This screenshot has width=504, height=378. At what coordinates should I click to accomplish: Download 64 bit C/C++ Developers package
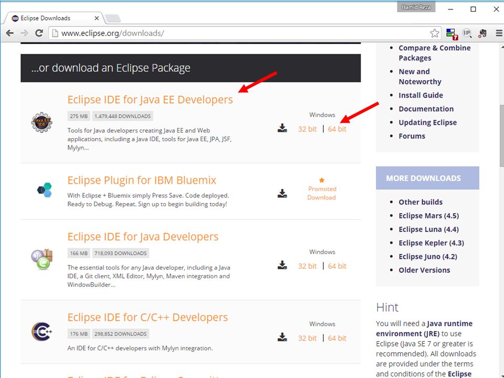(x=337, y=338)
